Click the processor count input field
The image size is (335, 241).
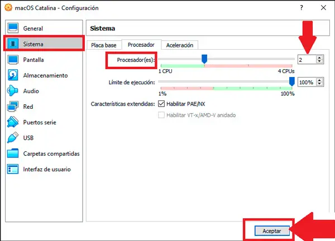tap(306, 59)
